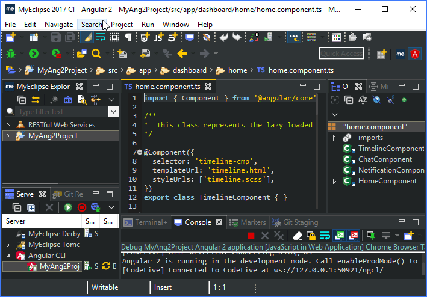427x297 pixels.
Task: Click the red Stop server icon
Action: coord(82,207)
